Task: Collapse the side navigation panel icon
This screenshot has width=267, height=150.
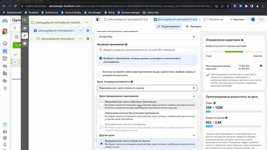Action: click(x=98, y=20)
